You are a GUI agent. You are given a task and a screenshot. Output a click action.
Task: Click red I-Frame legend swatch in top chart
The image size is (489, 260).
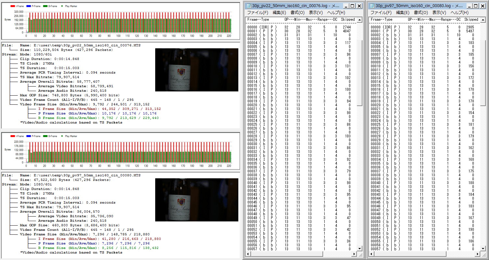click(x=13, y=6)
